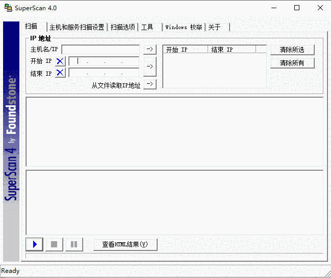Close the SuperScan 4.0 window
This screenshot has width=331, height=278.
[320, 8]
